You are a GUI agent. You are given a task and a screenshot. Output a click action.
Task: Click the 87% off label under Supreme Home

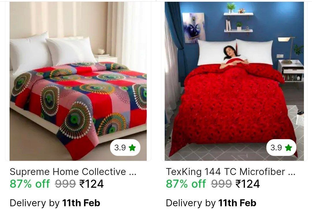(x=30, y=184)
